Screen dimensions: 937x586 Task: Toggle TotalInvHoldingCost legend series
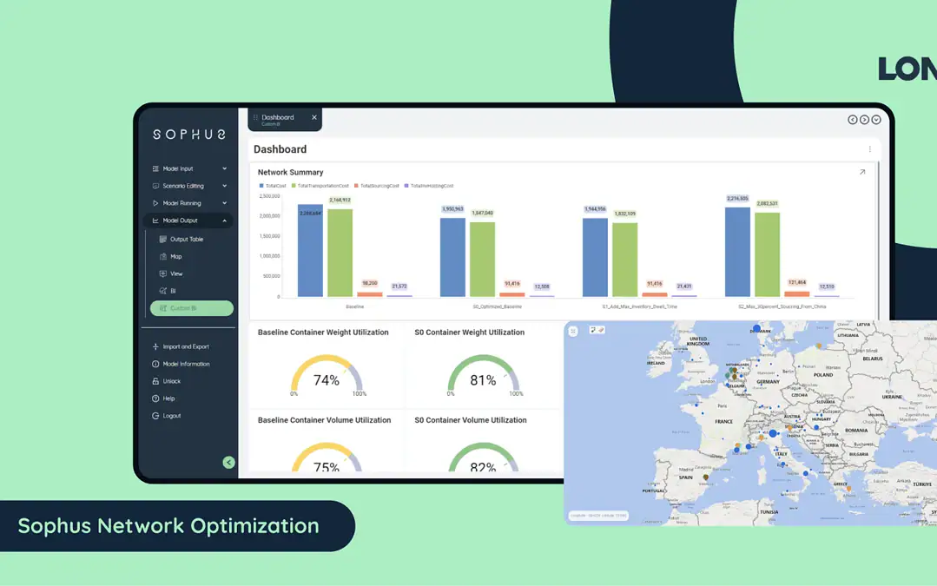tap(429, 186)
